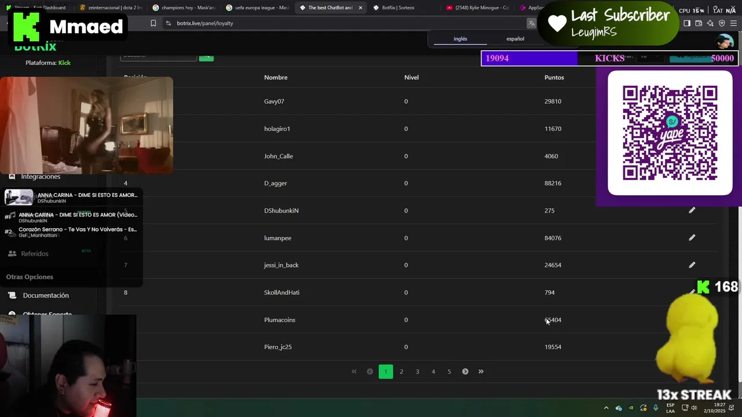Select the inglés tab in translate popup
This screenshot has height=417, width=742.
(460, 39)
